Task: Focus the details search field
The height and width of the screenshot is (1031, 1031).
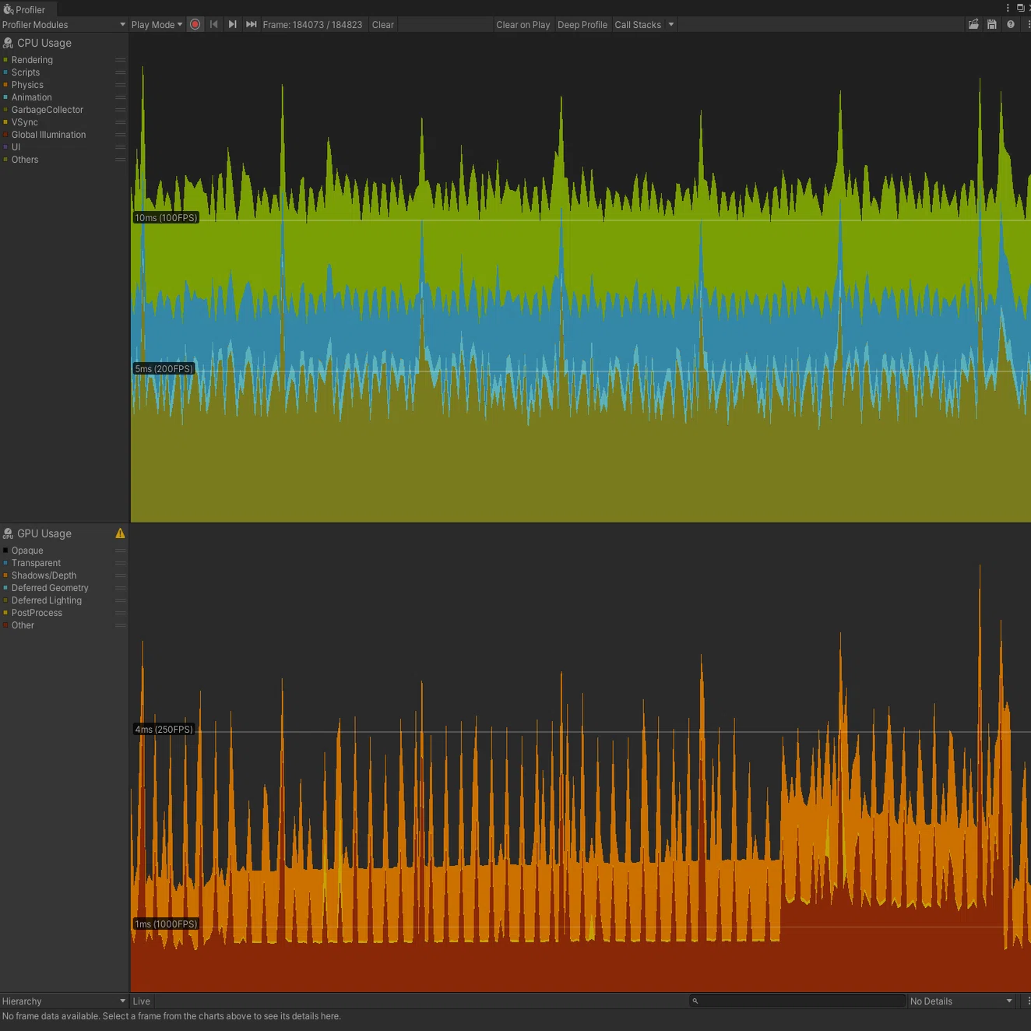Action: coord(797,1001)
